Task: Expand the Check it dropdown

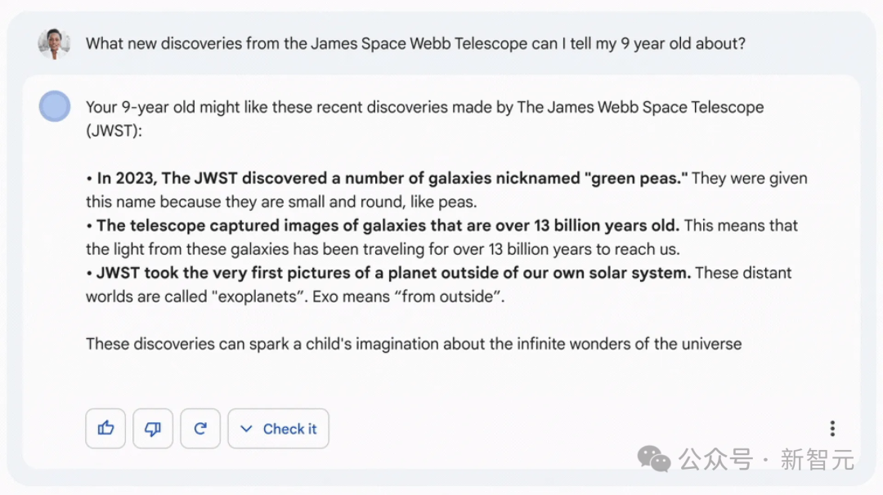Action: pos(278,429)
